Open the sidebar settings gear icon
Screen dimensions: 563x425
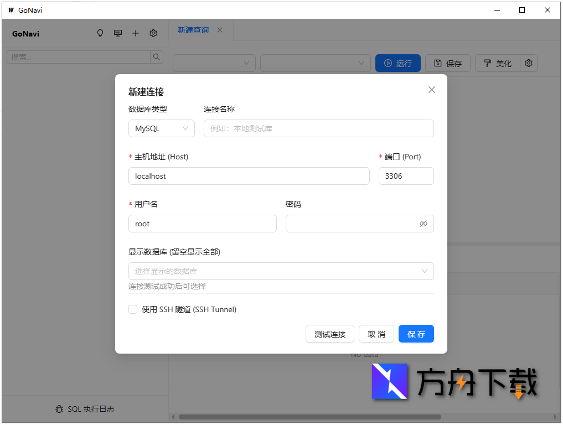153,33
